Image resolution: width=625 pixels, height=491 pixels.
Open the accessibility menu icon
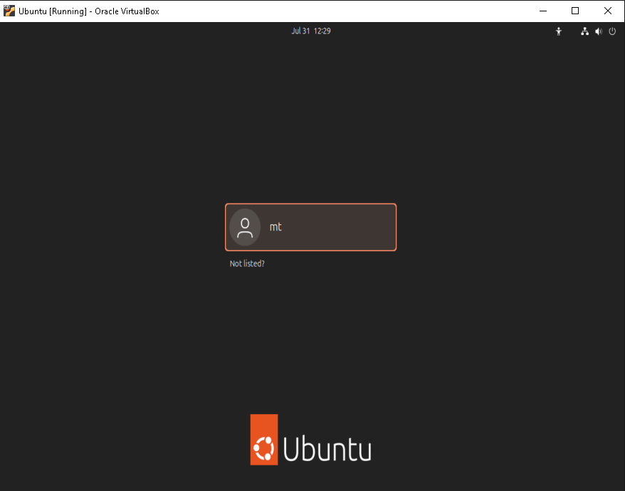pyautogui.click(x=558, y=31)
